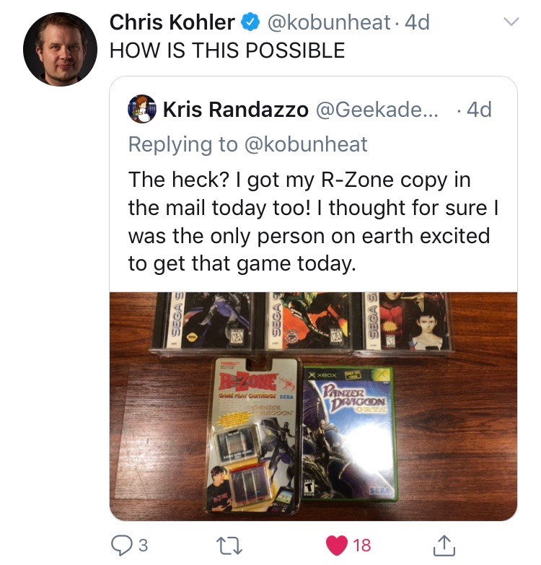Open the 4d timestamp in quoted tweet
The height and width of the screenshot is (565, 541).
coord(479,110)
